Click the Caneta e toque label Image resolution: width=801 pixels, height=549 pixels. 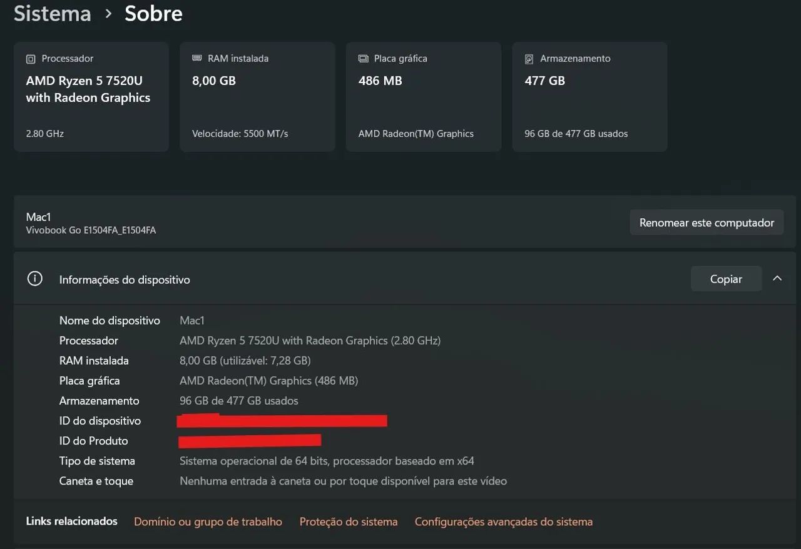(96, 481)
